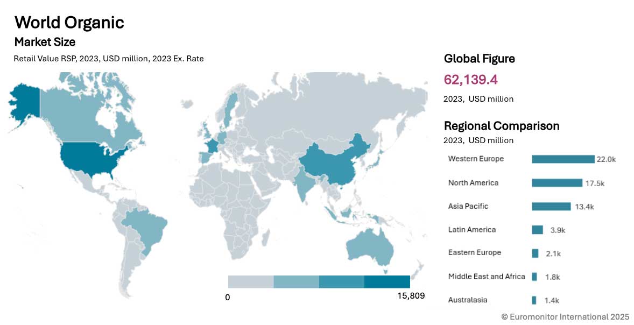
Task: Click the Euromonitor International 2025 copyright text
Action: click(x=565, y=317)
